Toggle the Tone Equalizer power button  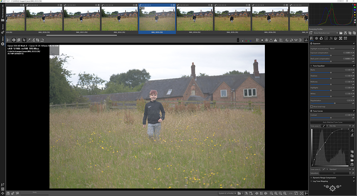(x=311, y=66)
